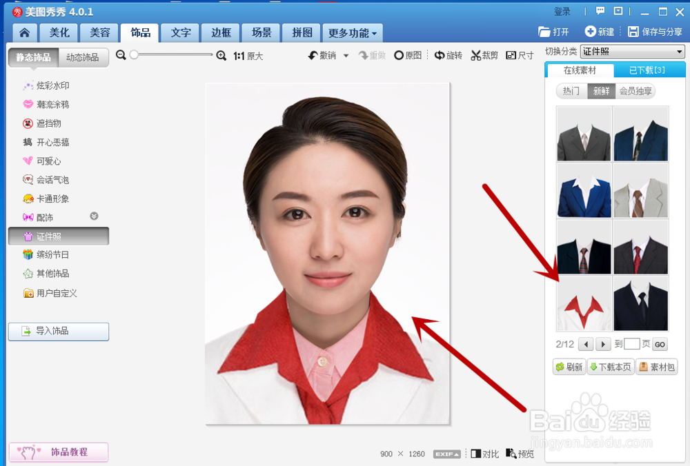Click the GO page button
Image resolution: width=690 pixels, height=466 pixels.
point(660,344)
